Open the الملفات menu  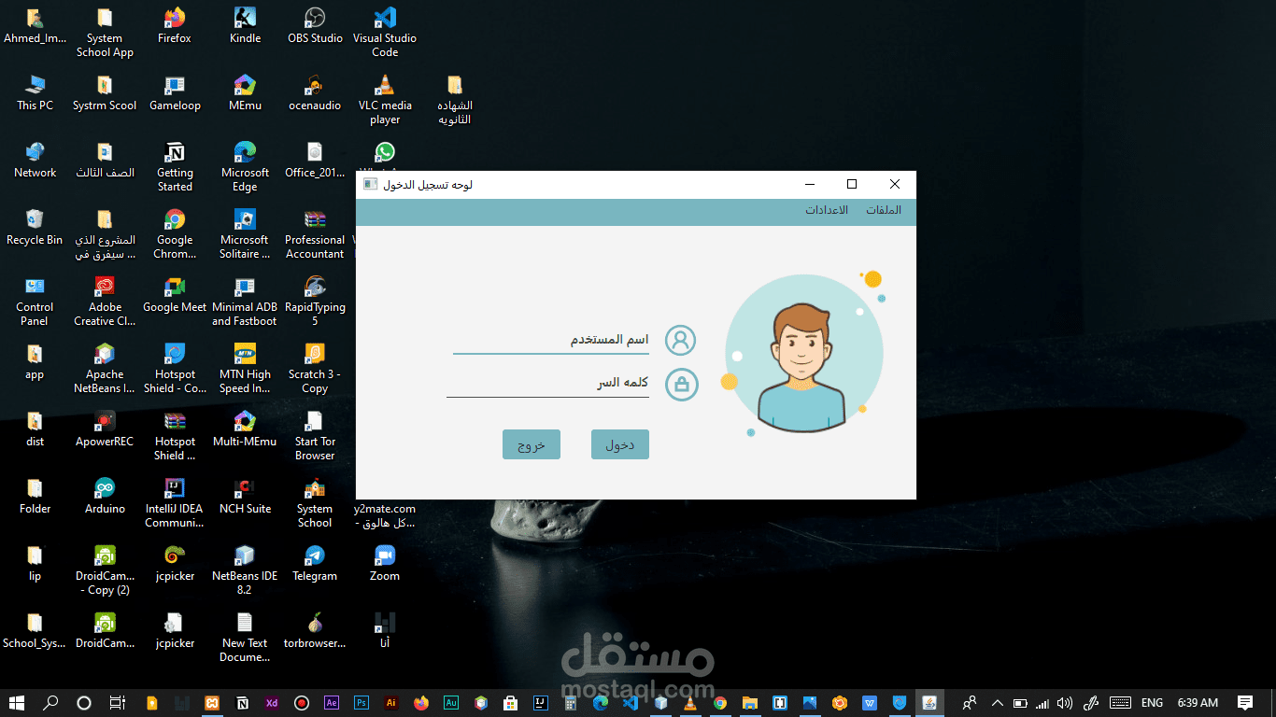click(x=884, y=210)
